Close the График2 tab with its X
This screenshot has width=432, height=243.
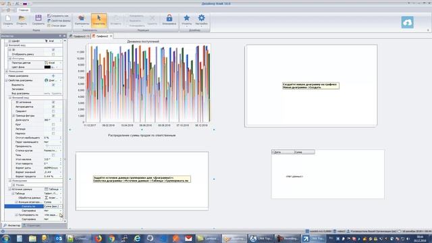(111, 36)
